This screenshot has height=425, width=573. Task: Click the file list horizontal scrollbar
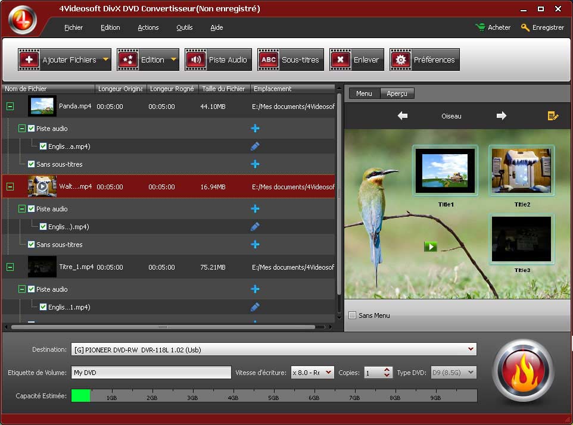[163, 327]
